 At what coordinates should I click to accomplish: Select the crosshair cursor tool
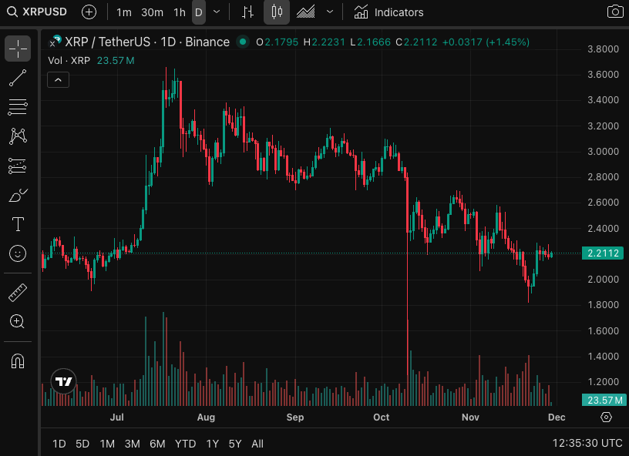(18, 49)
